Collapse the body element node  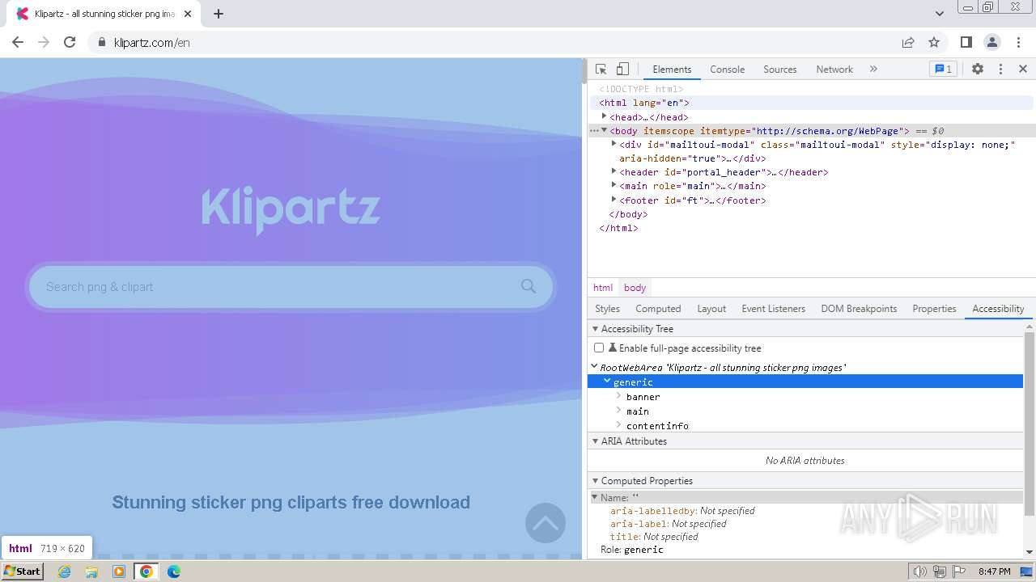point(604,130)
